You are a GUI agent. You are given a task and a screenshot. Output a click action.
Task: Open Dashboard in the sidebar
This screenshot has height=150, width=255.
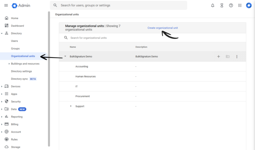(17, 26)
